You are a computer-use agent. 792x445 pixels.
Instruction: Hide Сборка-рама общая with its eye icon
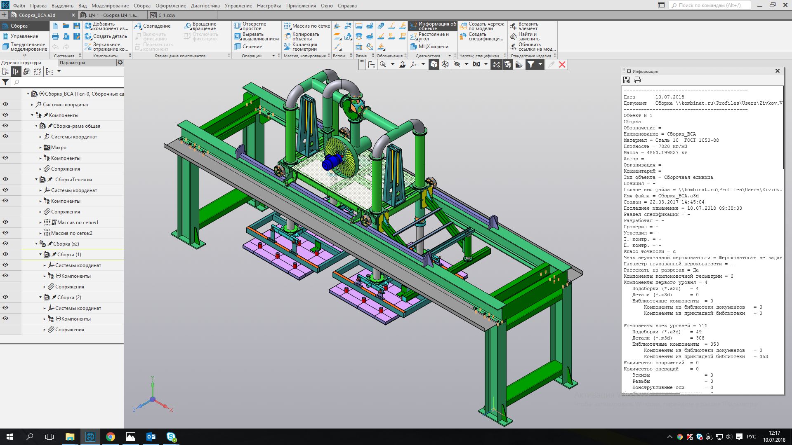tap(5, 126)
